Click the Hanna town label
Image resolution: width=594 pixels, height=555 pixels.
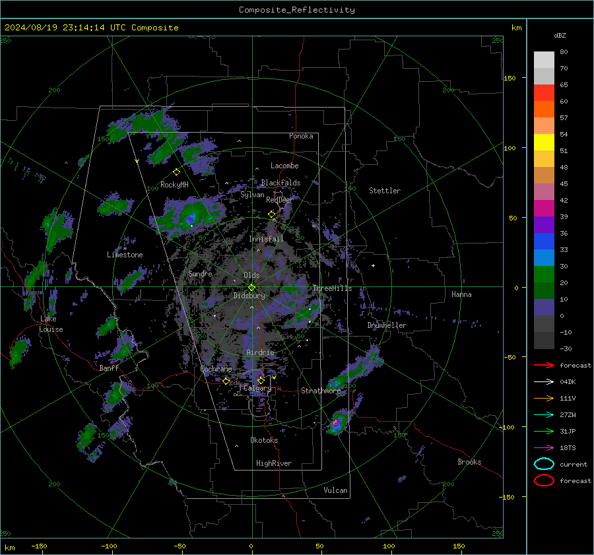(x=461, y=294)
